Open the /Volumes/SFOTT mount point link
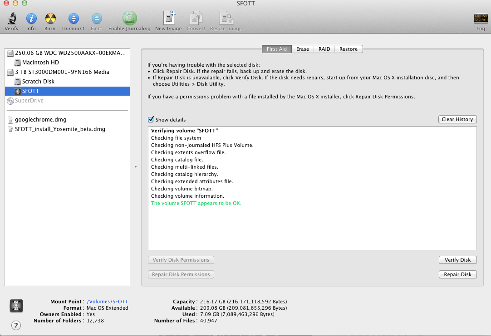 pos(108,302)
